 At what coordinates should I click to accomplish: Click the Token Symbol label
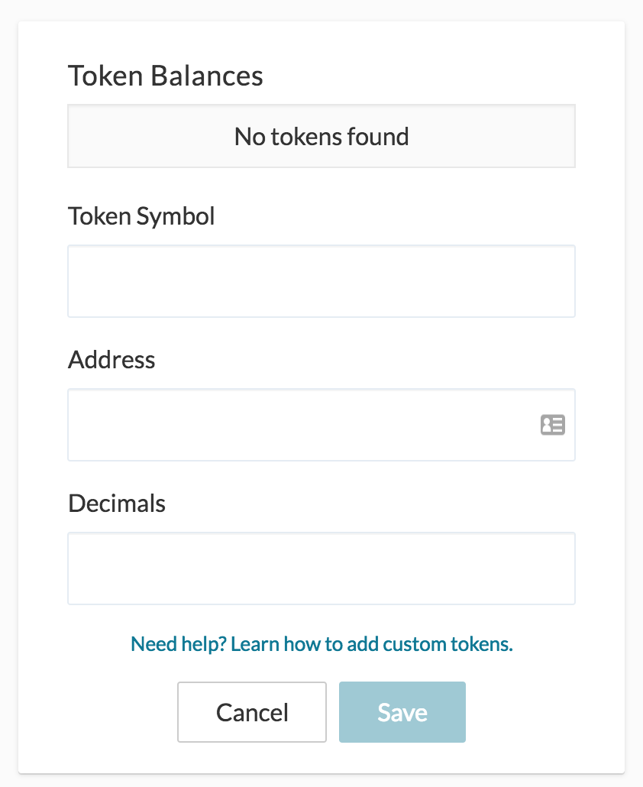[141, 216]
